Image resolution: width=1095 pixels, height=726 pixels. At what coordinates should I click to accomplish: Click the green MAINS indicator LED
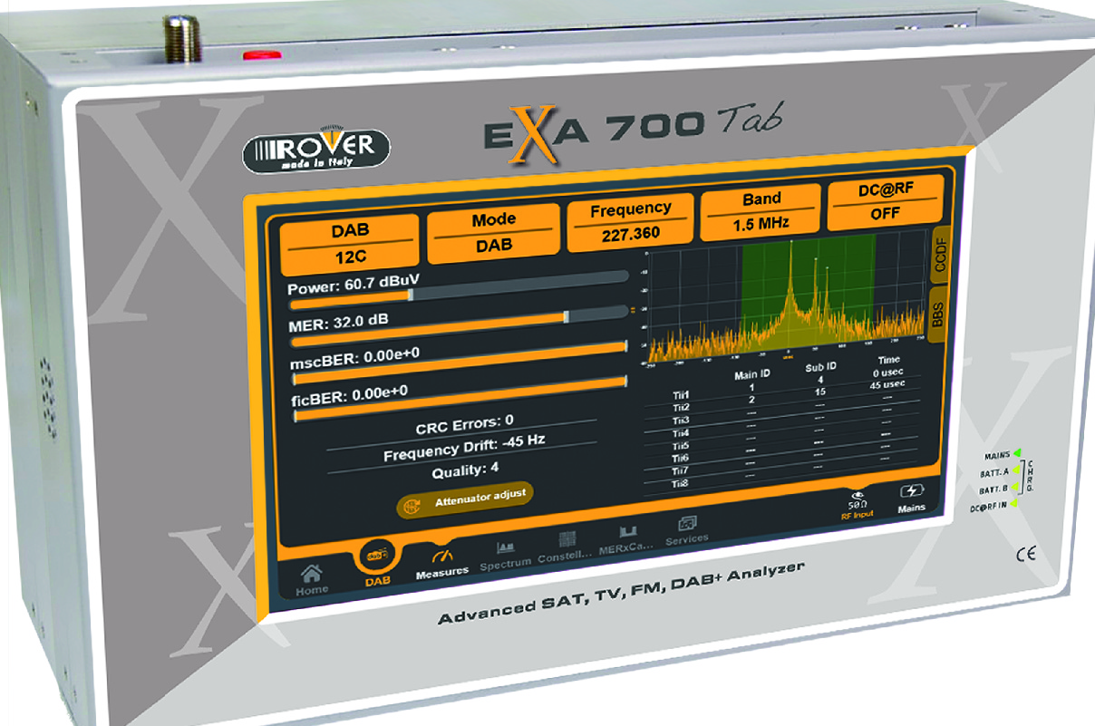click(1016, 451)
